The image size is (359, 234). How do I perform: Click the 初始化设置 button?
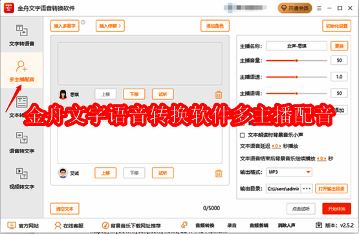point(336,26)
